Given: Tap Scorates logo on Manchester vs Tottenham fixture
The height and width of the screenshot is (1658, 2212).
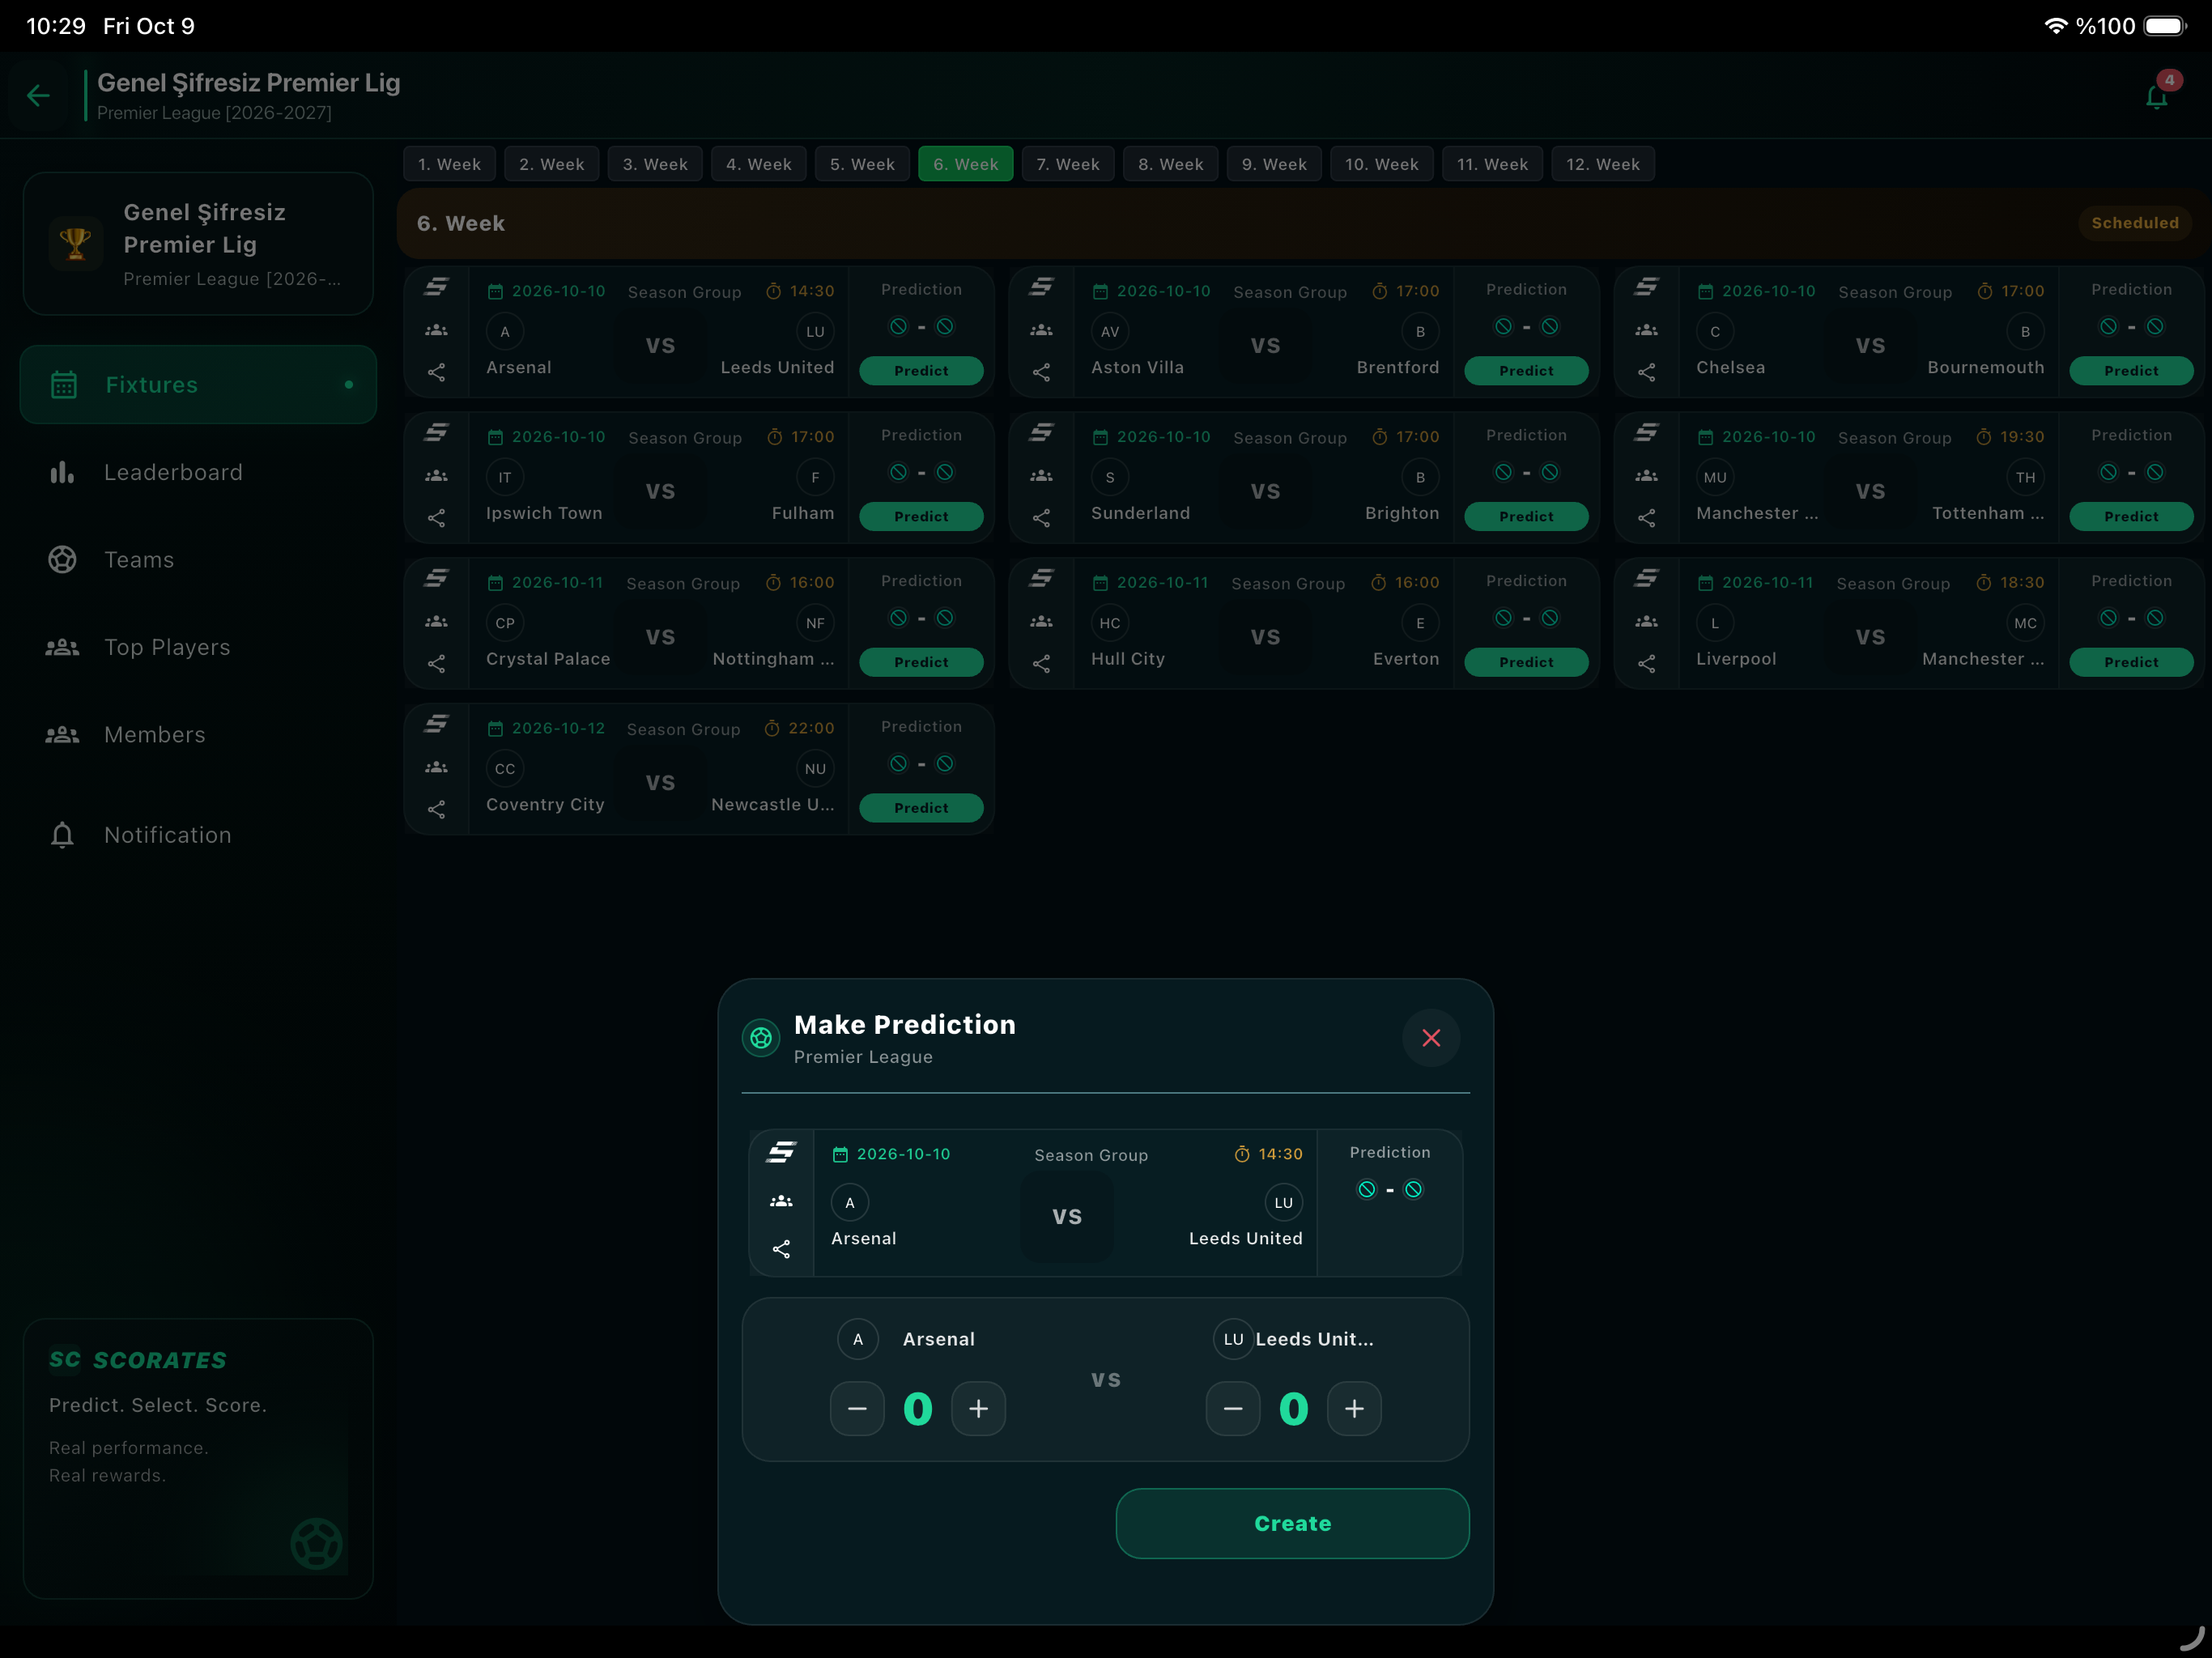Looking at the screenshot, I should pyautogui.click(x=1646, y=432).
